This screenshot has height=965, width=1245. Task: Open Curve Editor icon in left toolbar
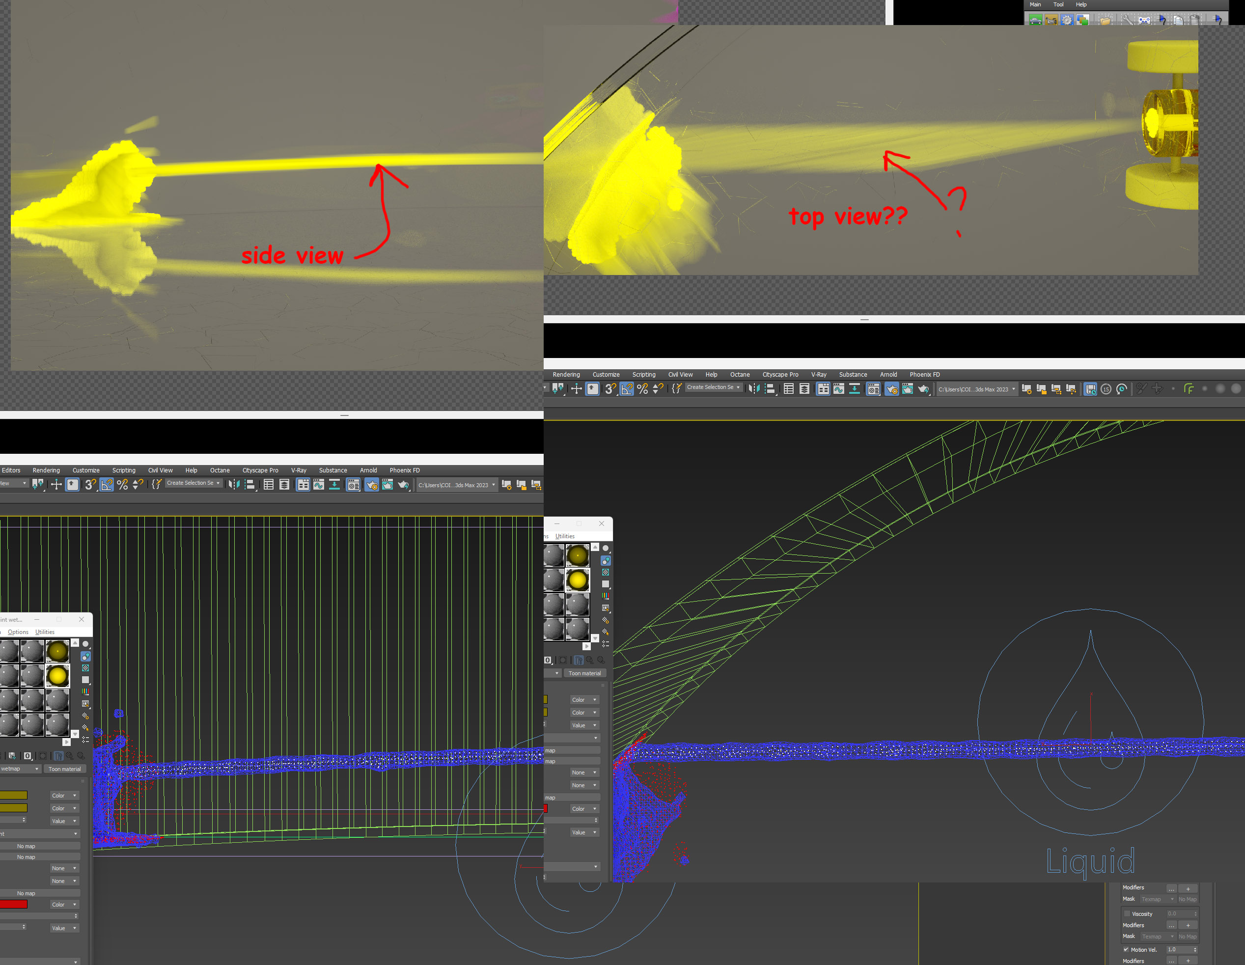tap(319, 485)
